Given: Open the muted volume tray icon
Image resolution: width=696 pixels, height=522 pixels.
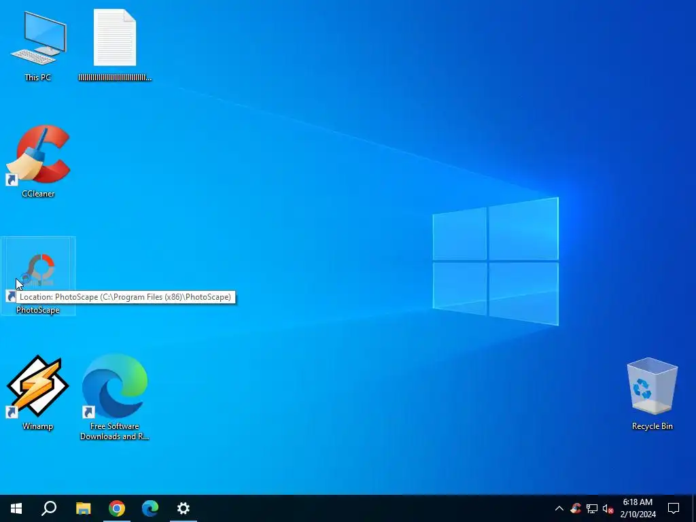Looking at the screenshot, I should [608, 508].
